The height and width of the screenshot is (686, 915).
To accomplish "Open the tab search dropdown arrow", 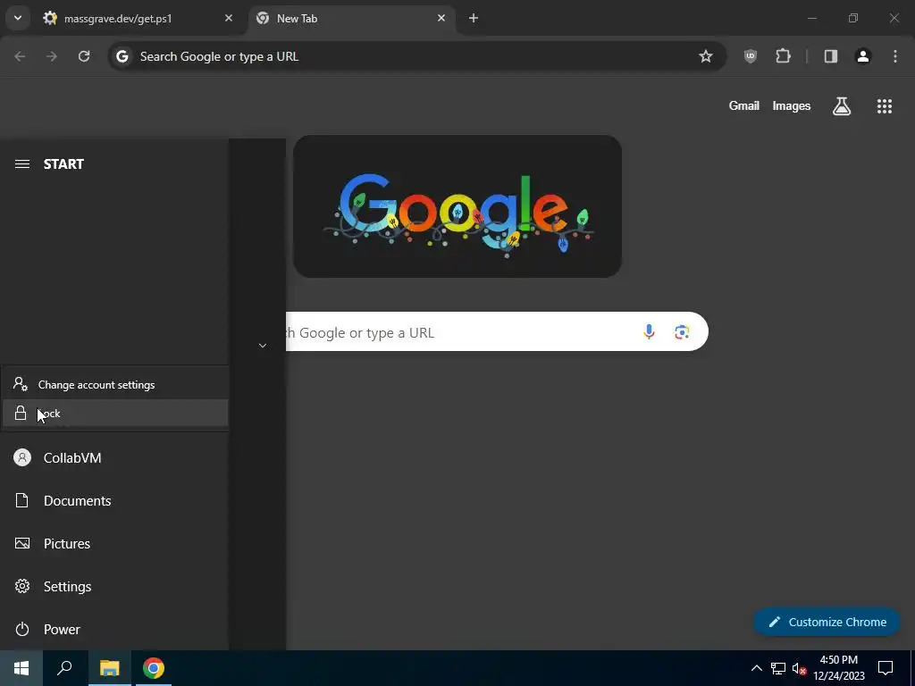I will click(18, 18).
